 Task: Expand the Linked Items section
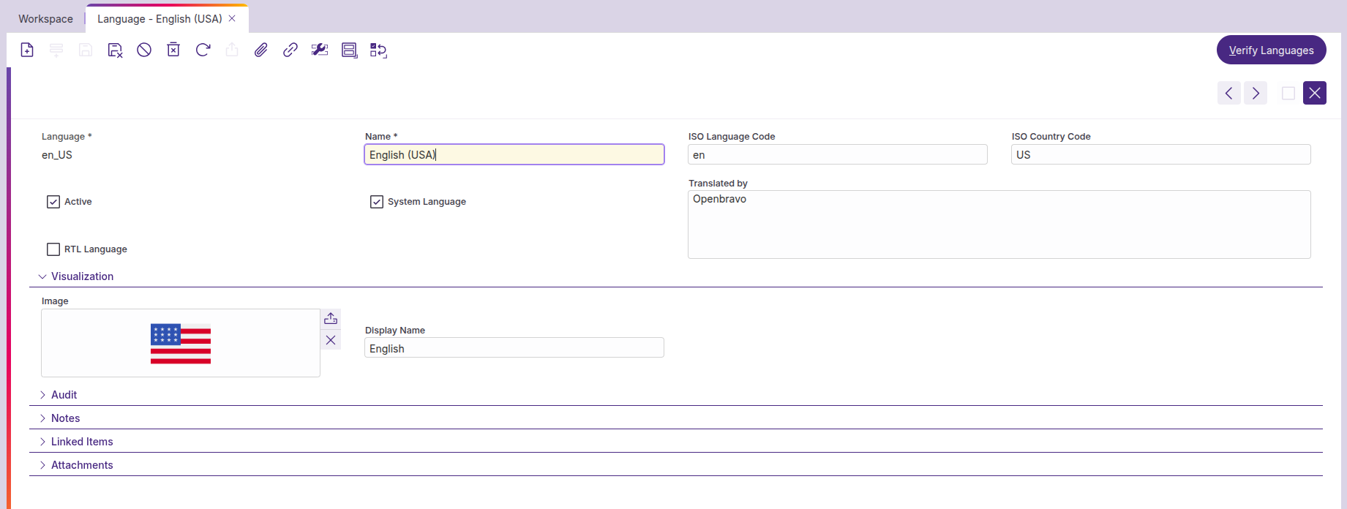pyautogui.click(x=82, y=442)
